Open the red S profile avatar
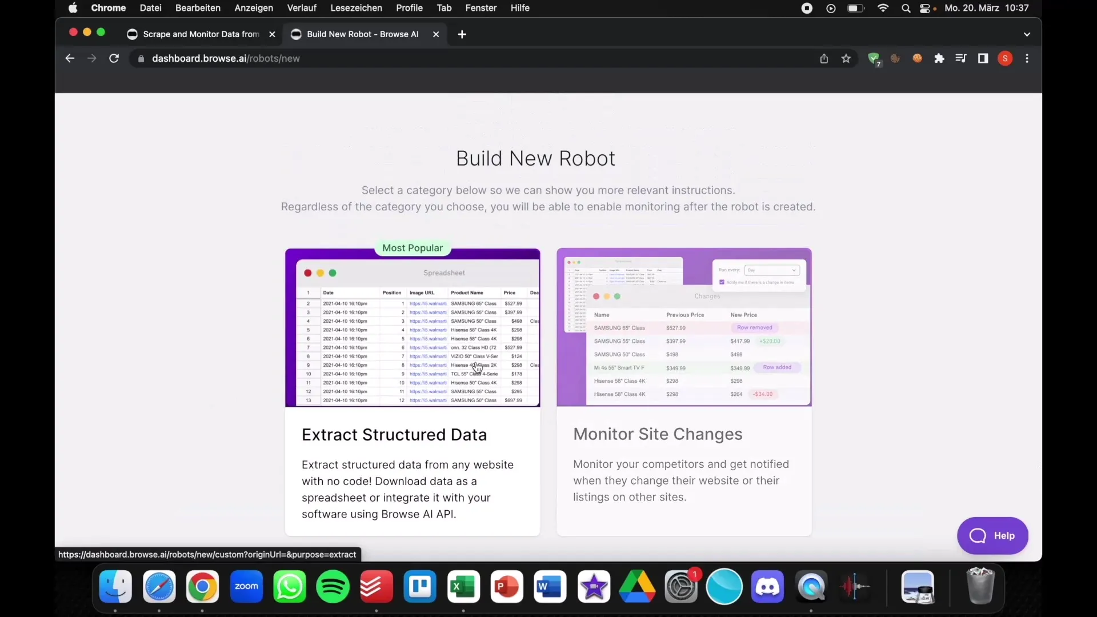This screenshot has height=617, width=1097. [x=1005, y=58]
